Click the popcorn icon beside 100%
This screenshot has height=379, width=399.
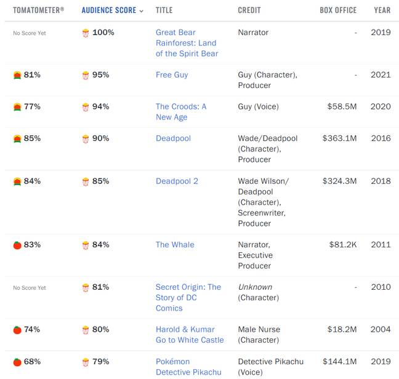(x=86, y=33)
